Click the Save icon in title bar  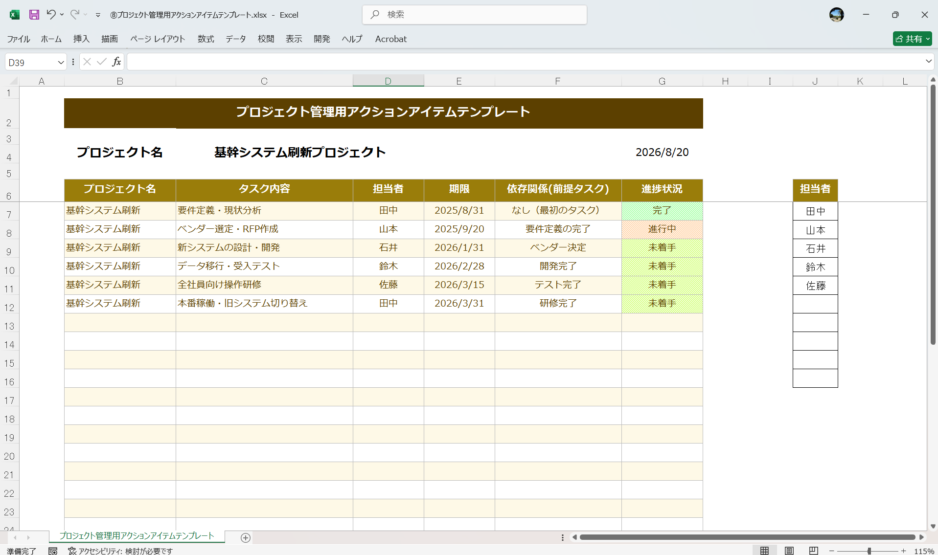(x=34, y=15)
